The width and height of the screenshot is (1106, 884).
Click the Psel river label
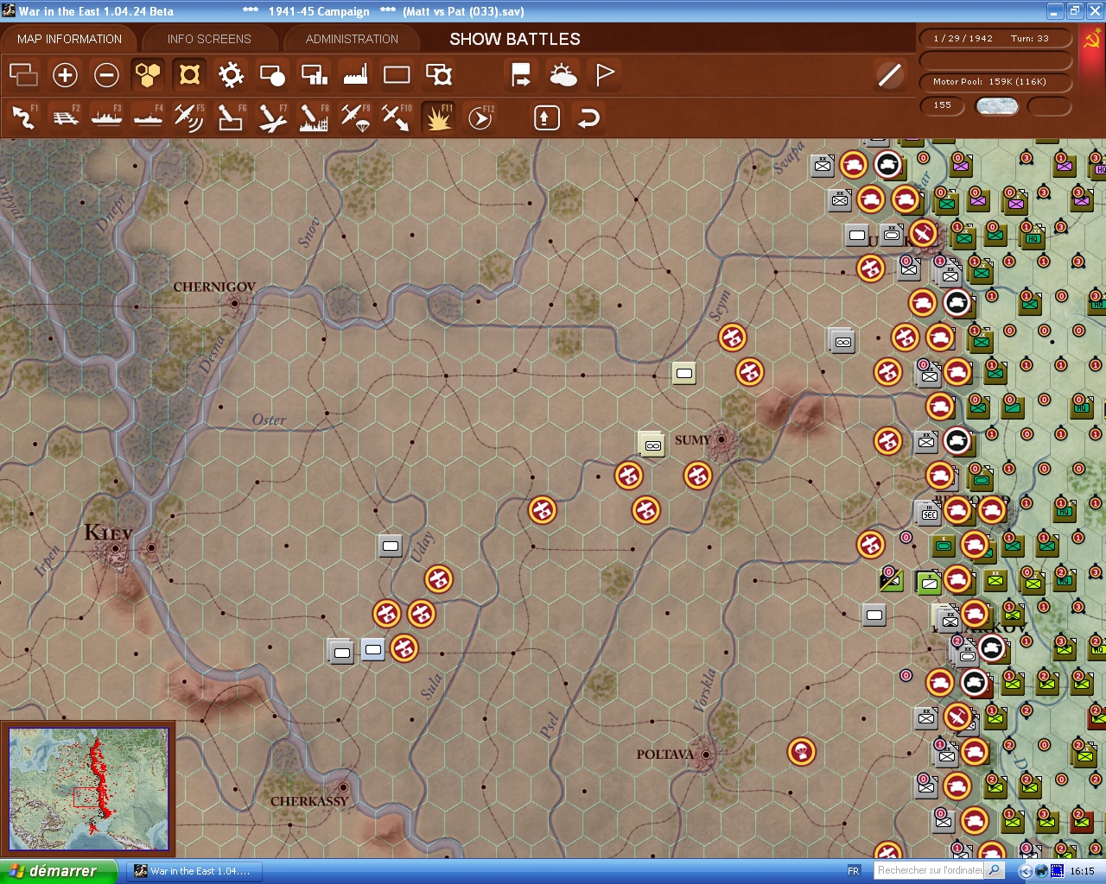(x=550, y=725)
